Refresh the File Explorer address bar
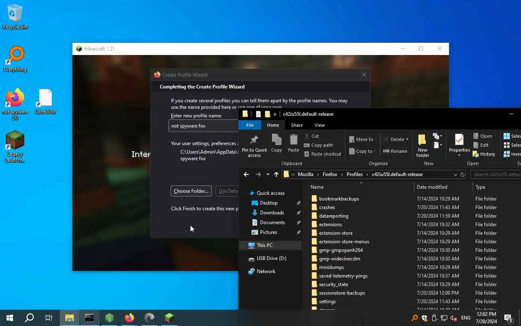This screenshot has width=521, height=326. 462,174
